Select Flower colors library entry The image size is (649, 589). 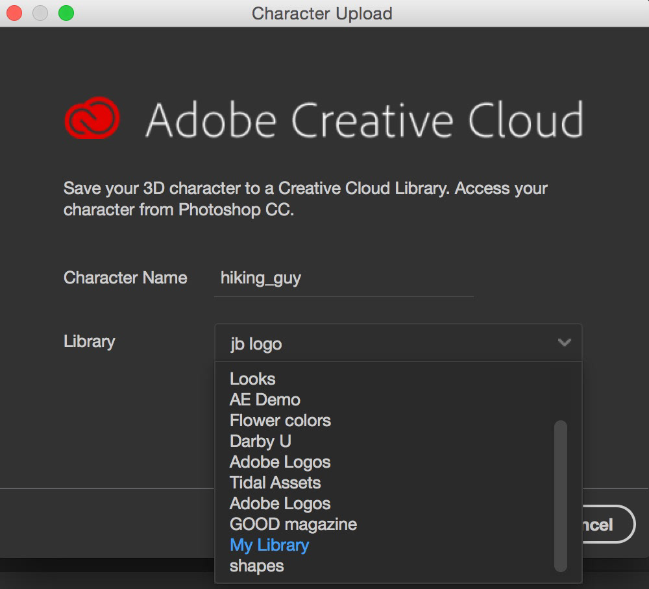click(x=280, y=420)
